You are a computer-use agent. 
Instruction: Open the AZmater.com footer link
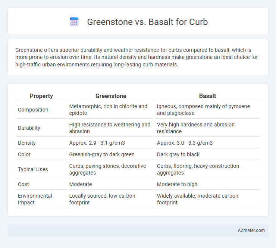coord(251,230)
